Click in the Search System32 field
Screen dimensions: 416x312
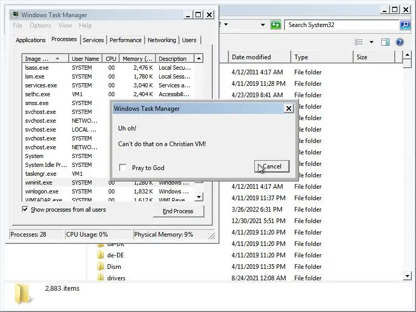[342, 25]
